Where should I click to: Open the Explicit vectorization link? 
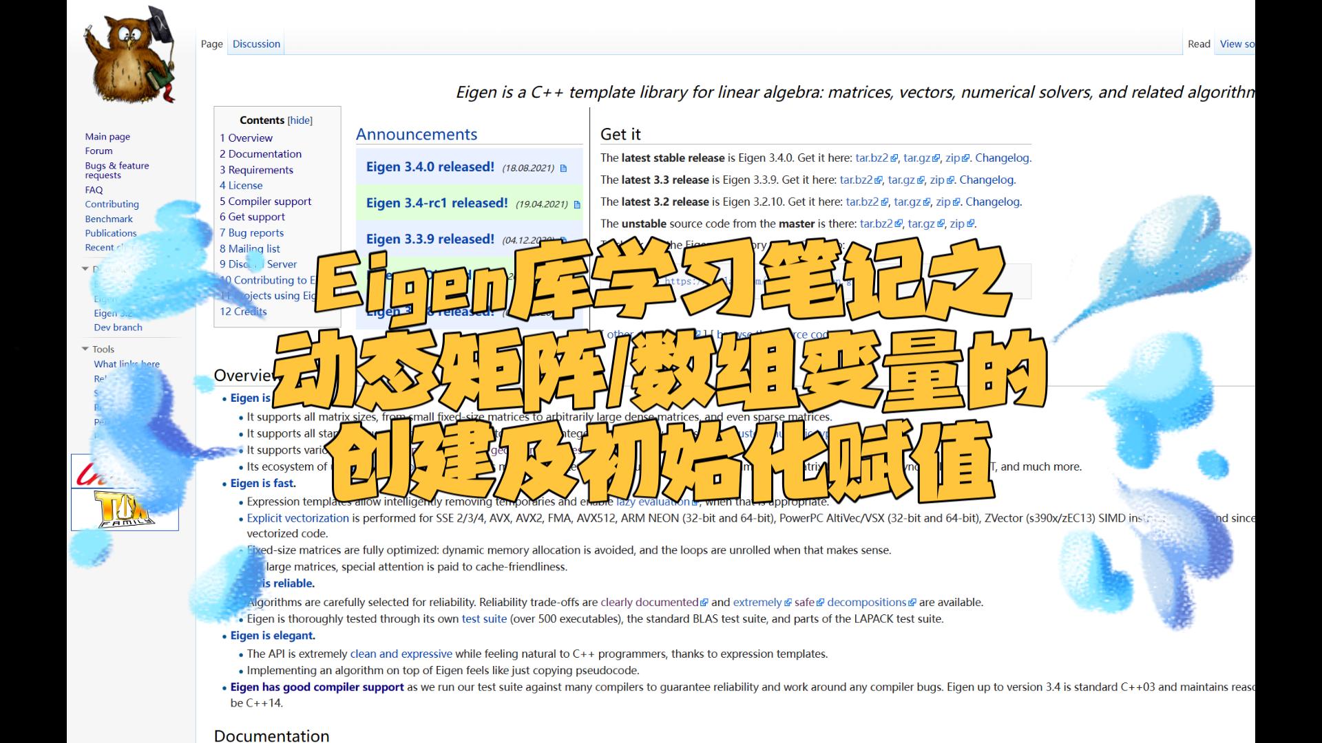298,519
